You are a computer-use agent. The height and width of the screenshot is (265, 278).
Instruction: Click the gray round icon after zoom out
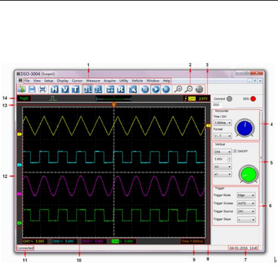[x=199, y=89]
